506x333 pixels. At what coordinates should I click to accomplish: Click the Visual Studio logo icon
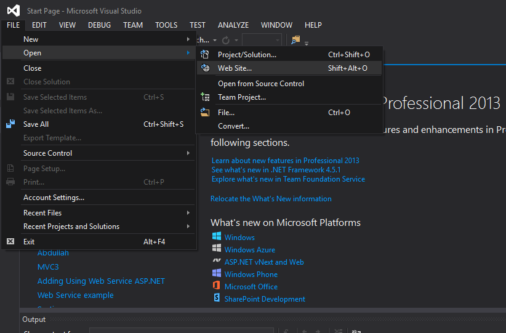pyautogui.click(x=14, y=10)
